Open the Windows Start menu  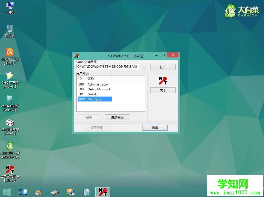pyautogui.click(x=7, y=192)
